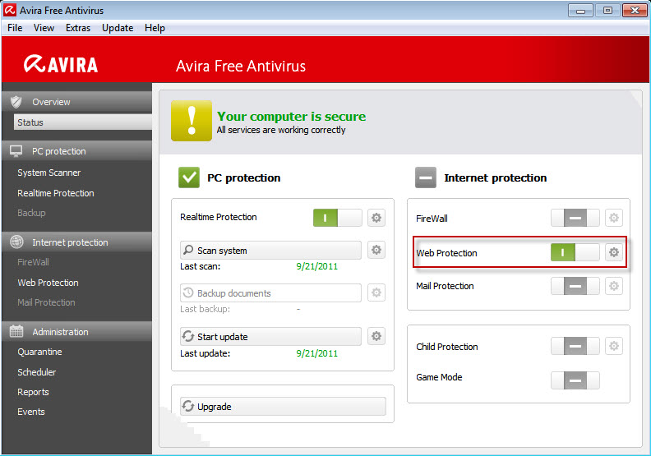
Task: Click the Scan system button
Action: pos(270,251)
